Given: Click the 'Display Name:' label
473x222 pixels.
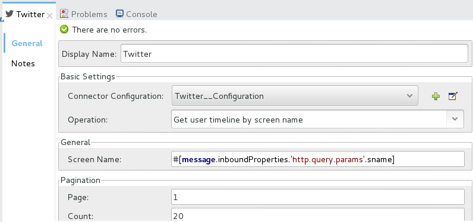Looking at the screenshot, I should click(x=89, y=54).
